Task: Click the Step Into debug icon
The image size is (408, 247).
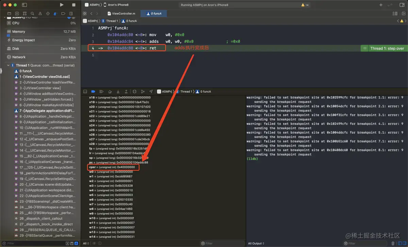Action: [x=118, y=92]
